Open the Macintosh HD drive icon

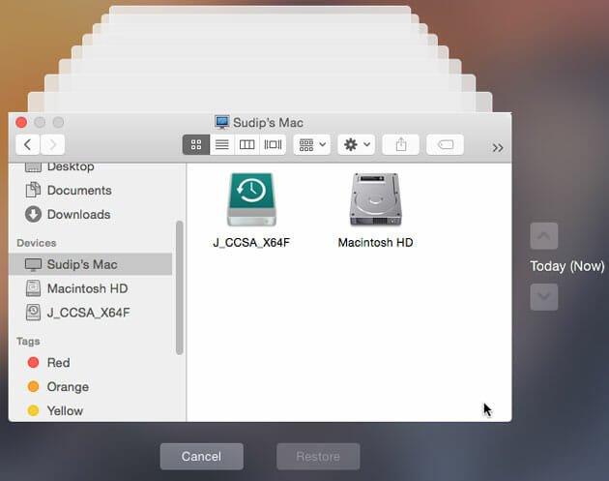375,201
